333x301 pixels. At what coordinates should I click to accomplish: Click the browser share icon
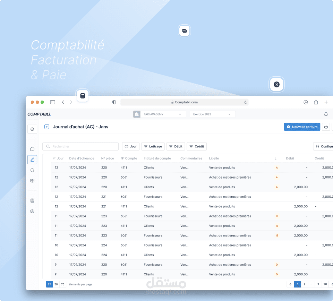(x=316, y=102)
